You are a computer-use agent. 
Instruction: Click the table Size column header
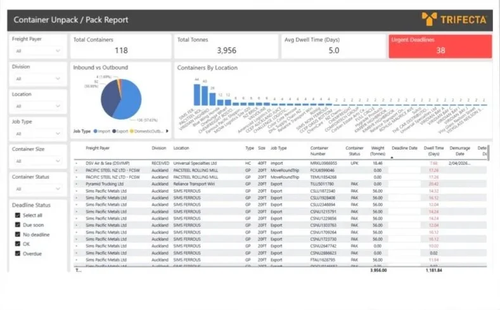(262, 148)
